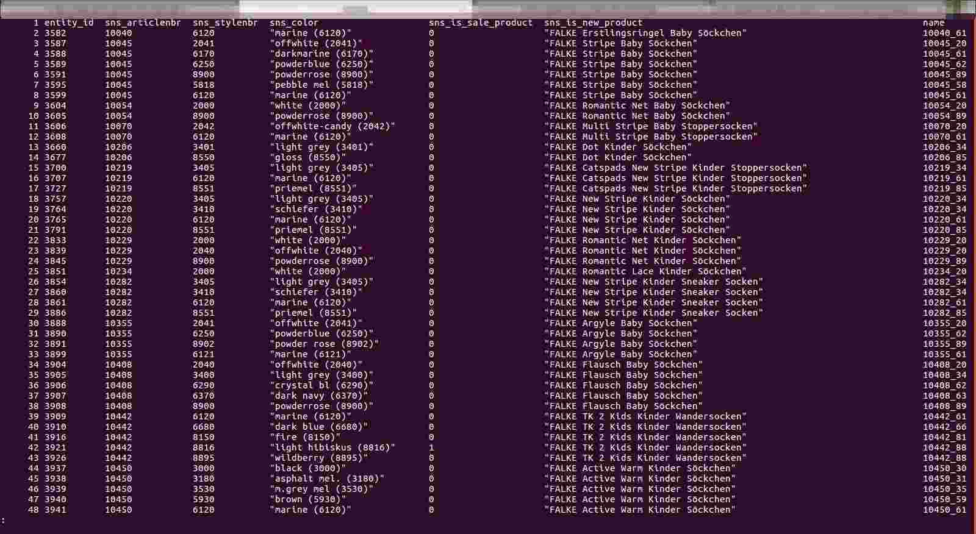Screen dimensions: 976x534
Task: Click the name value 10070_20
Action: coord(944,126)
